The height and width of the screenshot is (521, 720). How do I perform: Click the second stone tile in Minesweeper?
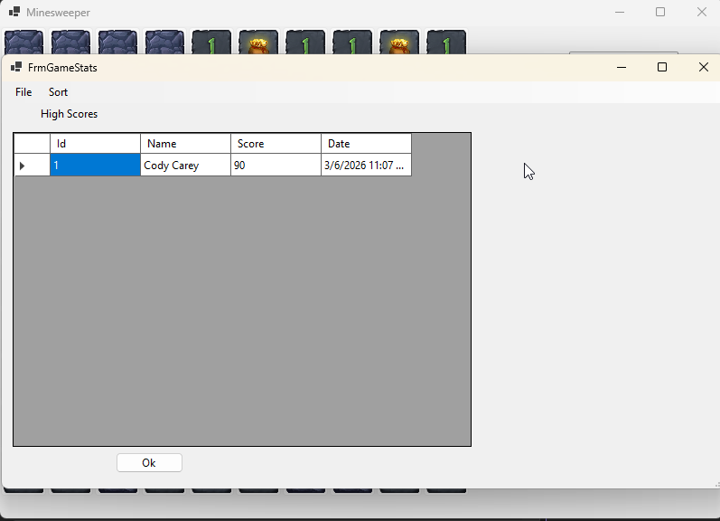tap(70, 43)
